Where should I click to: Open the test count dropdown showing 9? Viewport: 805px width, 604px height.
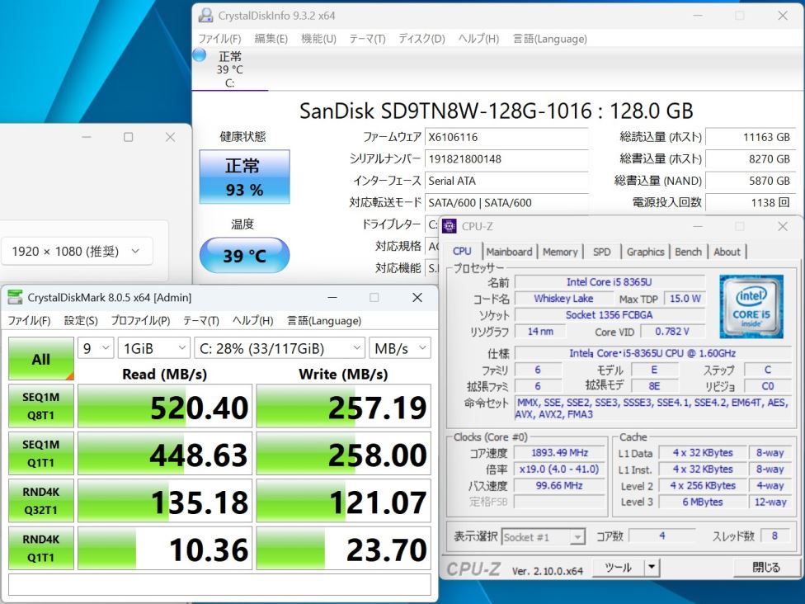coord(96,349)
